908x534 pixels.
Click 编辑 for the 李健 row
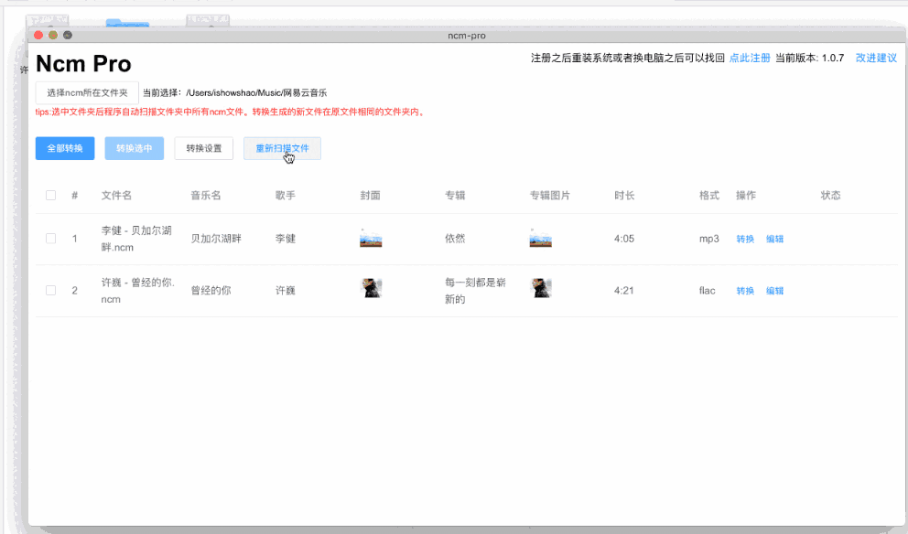pyautogui.click(x=773, y=238)
